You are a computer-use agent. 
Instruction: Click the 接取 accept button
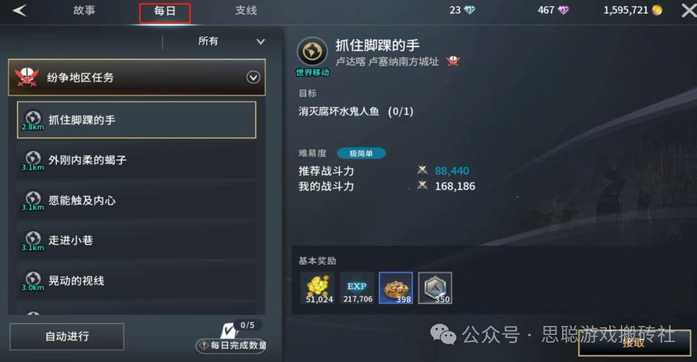click(x=634, y=343)
